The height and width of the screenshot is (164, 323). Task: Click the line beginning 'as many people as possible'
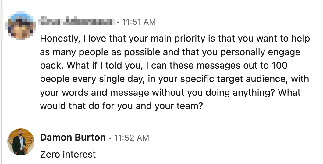(170, 52)
